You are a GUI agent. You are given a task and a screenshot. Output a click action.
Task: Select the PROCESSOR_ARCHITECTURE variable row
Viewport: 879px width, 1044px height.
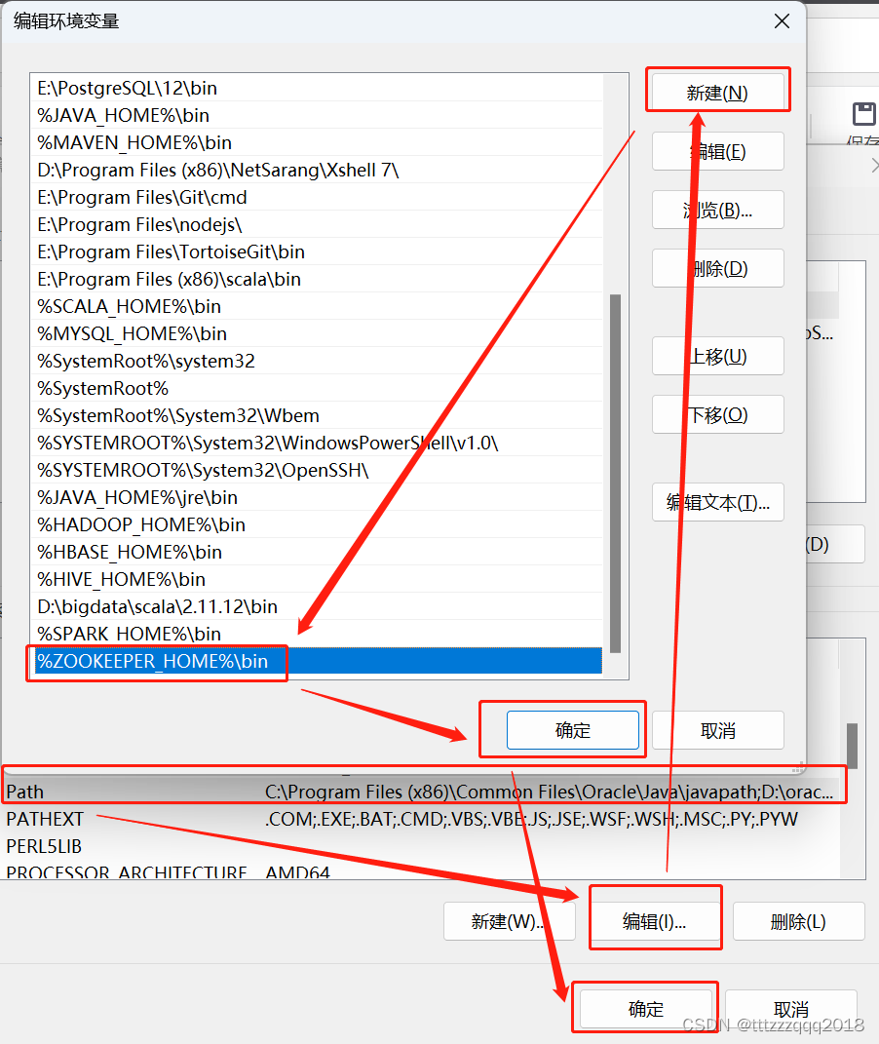point(421,870)
